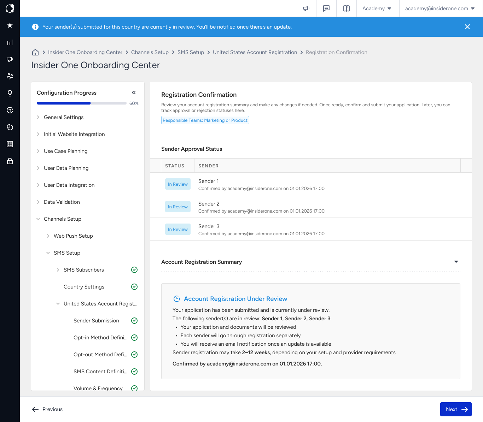Click the 60% progress label
The width and height of the screenshot is (483, 422).
[134, 103]
